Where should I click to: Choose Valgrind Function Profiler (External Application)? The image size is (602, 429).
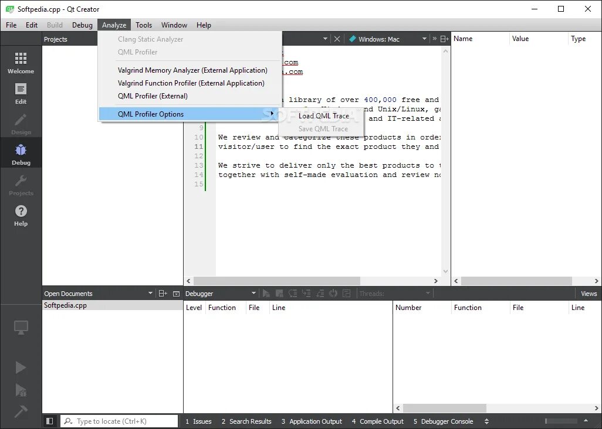(x=190, y=83)
